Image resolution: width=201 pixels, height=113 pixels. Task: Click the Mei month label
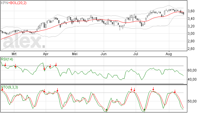click(75, 54)
